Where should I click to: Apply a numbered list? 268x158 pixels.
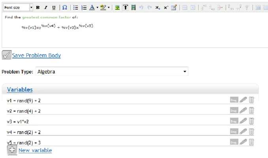coord(84,8)
